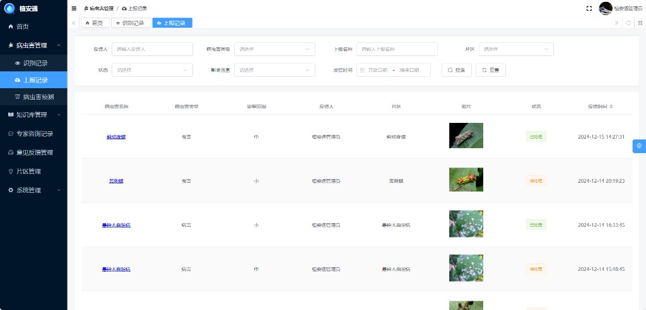Click the 结束日期 end date field
646x310 pixels.
pos(409,70)
